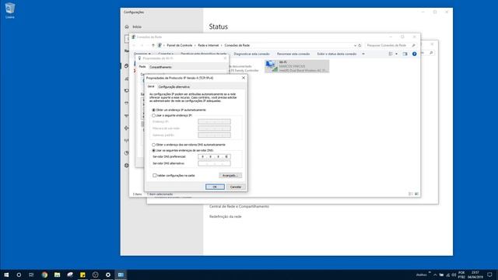Select 'Usar os seguintes endereços de servidor DNS'
Viewport: 498px width, 280px height.
pos(154,150)
